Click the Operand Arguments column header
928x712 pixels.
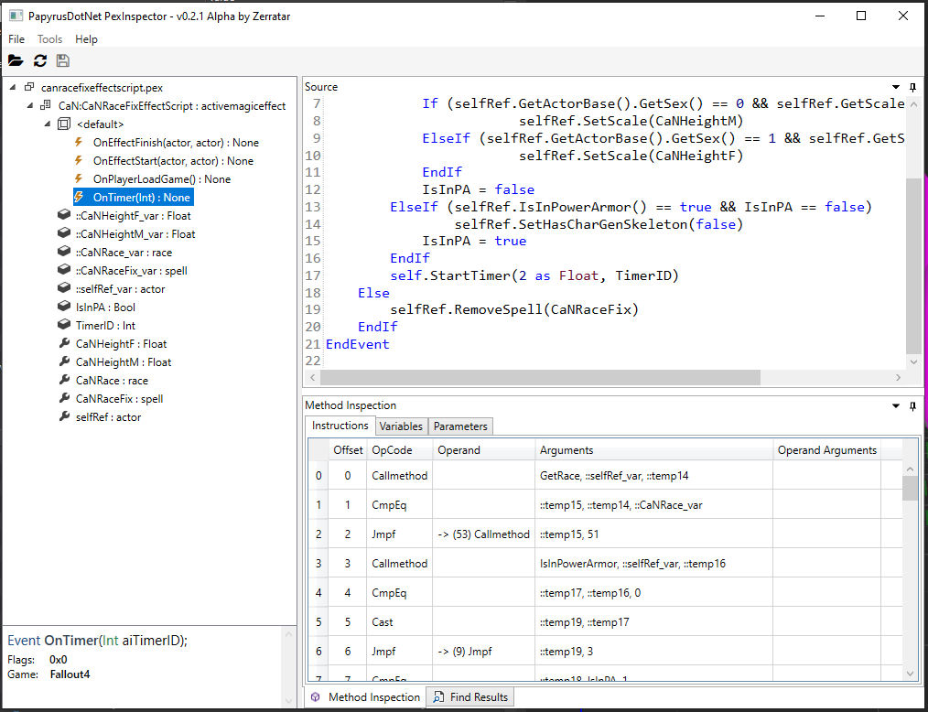pos(826,450)
